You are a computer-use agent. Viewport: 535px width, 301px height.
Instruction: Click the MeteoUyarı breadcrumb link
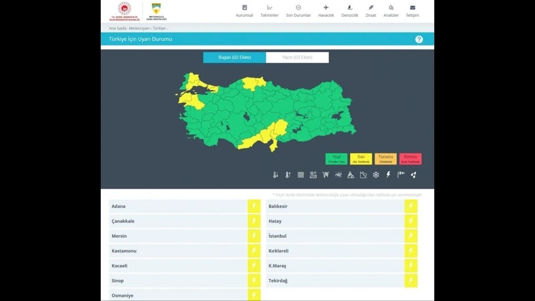[139, 28]
